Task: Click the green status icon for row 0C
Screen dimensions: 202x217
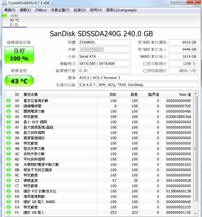Action: click(9, 111)
